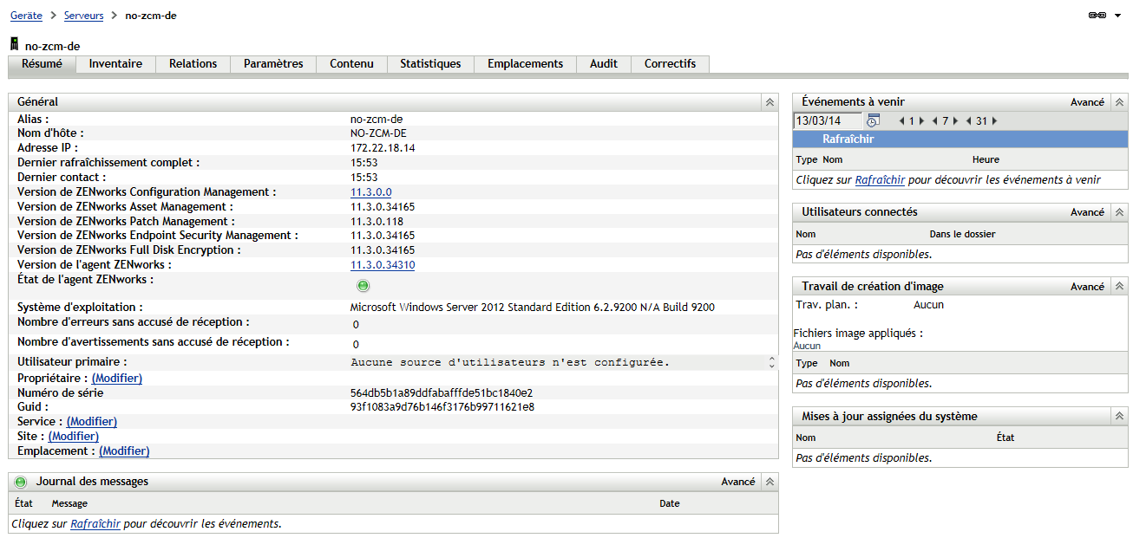Image resolution: width=1133 pixels, height=538 pixels.
Task: Switch to the Correctifs tab
Action: [x=670, y=64]
